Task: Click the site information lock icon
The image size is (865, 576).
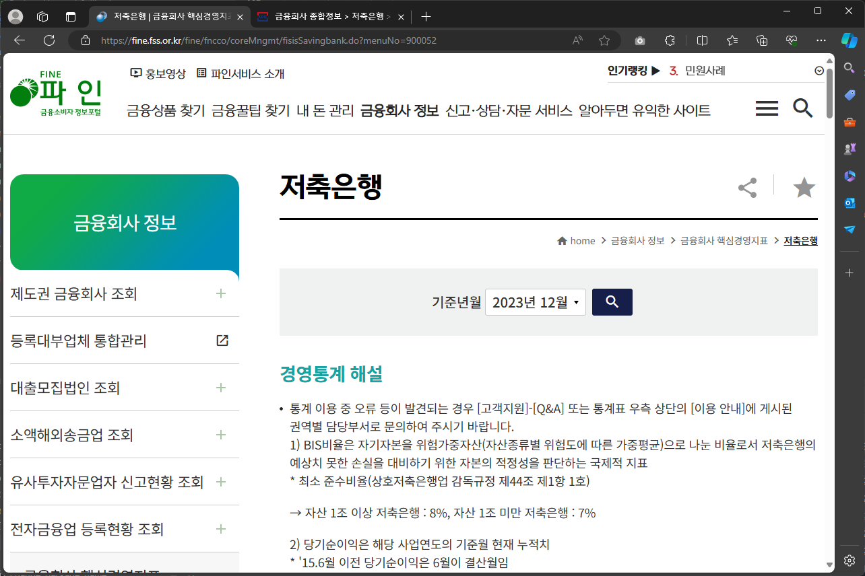Action: tap(85, 40)
